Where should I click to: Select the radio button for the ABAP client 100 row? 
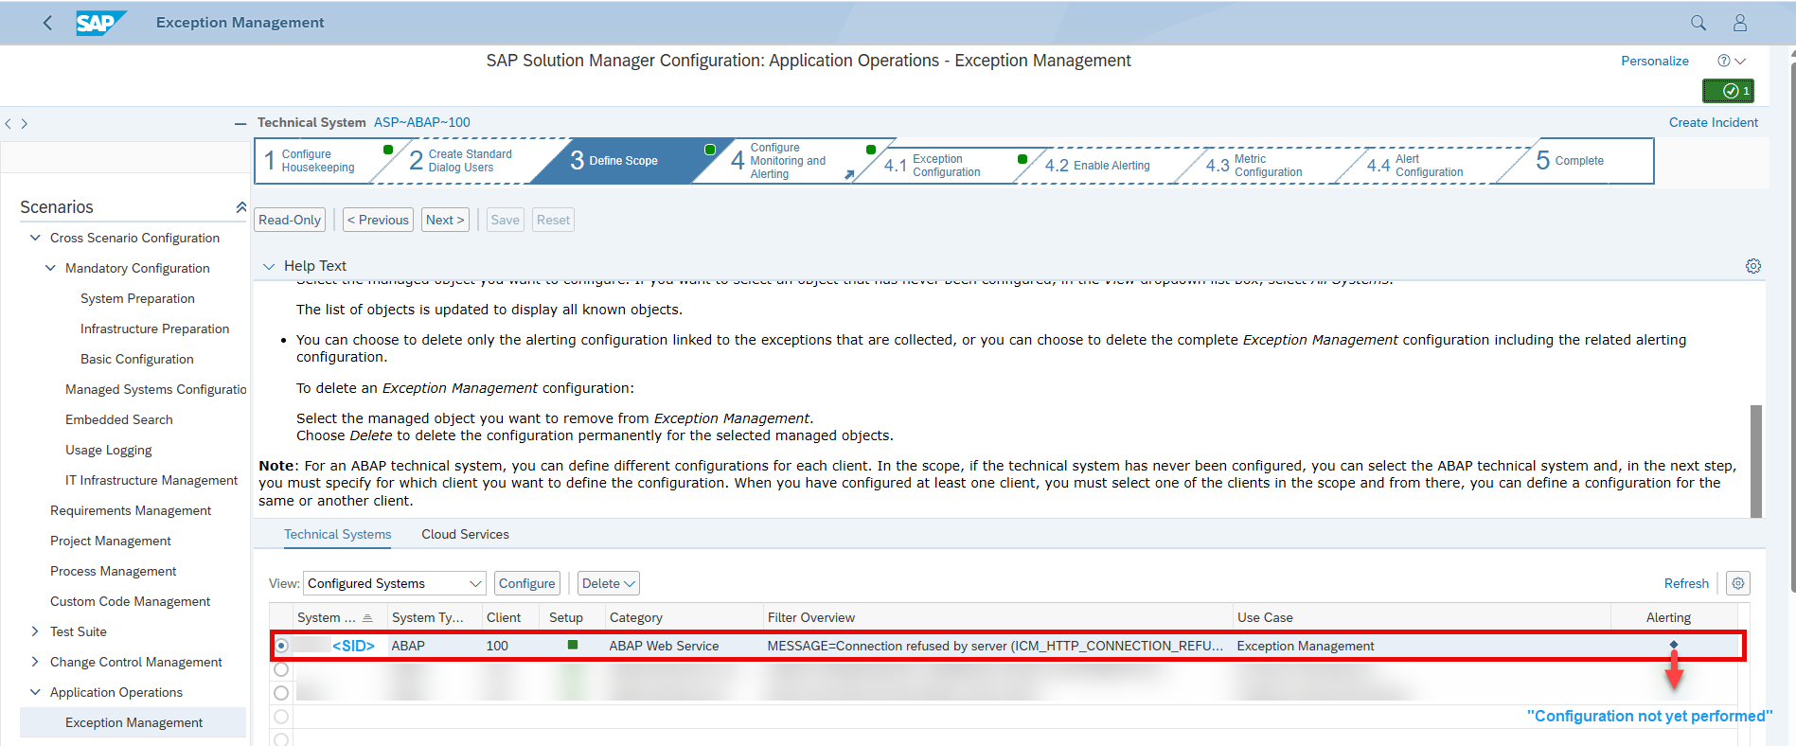[281, 646]
